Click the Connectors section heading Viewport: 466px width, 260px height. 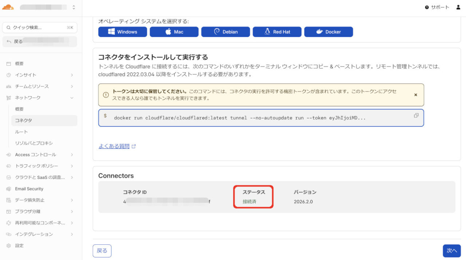pyautogui.click(x=116, y=176)
